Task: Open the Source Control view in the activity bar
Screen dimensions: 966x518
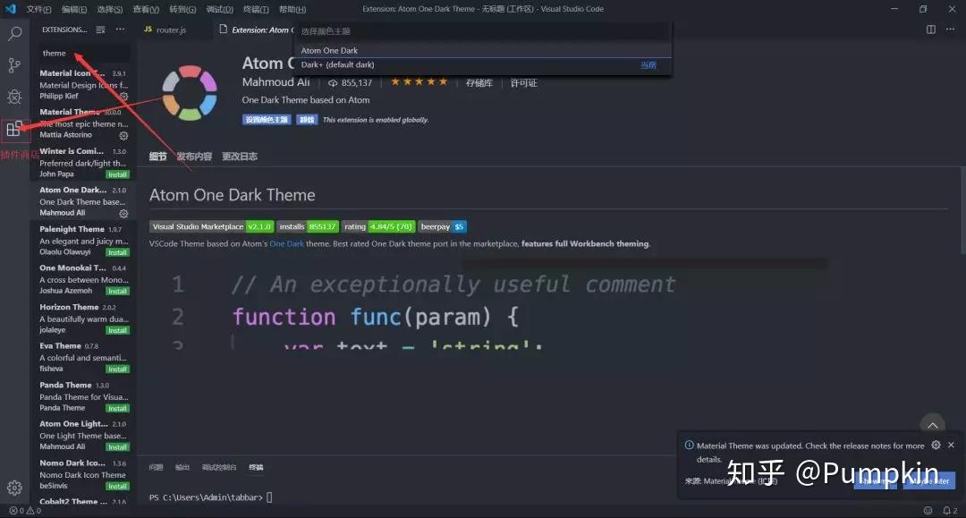Action: pyautogui.click(x=14, y=66)
